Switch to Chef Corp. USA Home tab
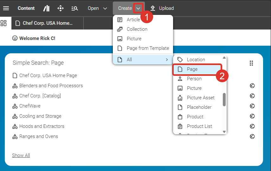 click(48, 23)
